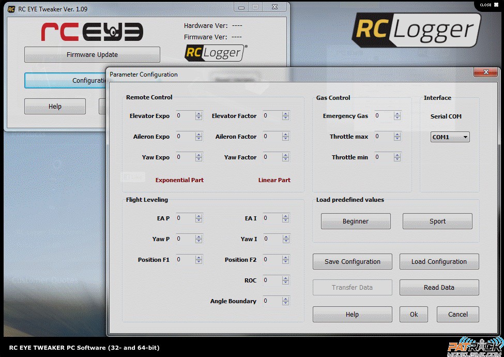Adjust the Throttle max spinner arrows
Image resolution: width=504 pixels, height=357 pixels.
398,137
